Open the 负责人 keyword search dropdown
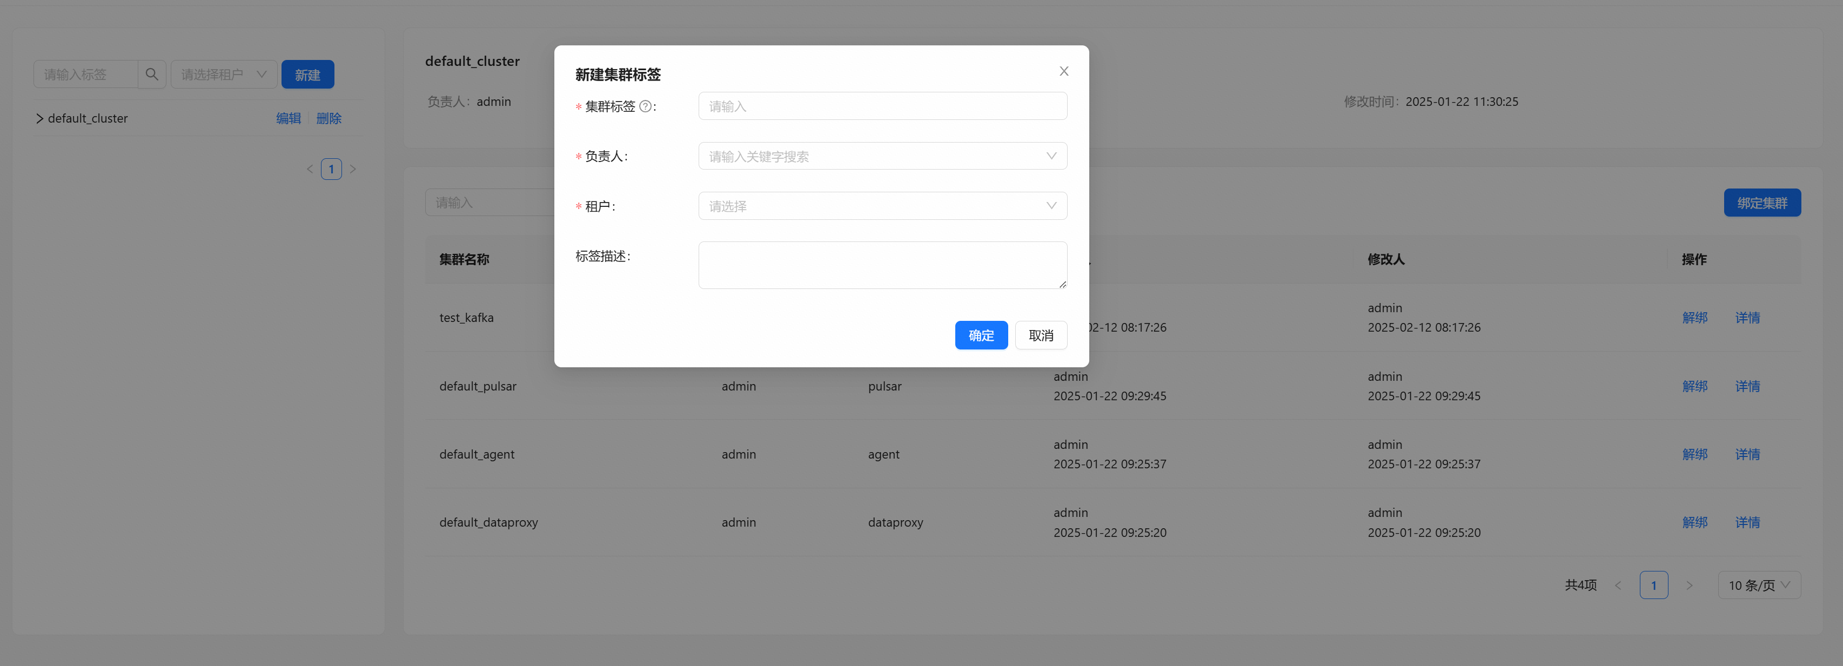Screen dimensions: 1843x666 tap(881, 156)
